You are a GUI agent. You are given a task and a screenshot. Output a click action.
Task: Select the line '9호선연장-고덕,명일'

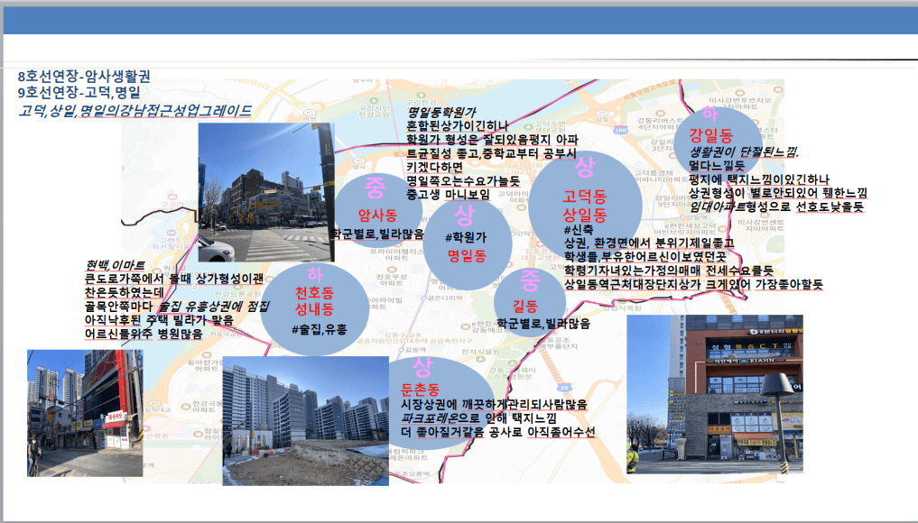79,93
